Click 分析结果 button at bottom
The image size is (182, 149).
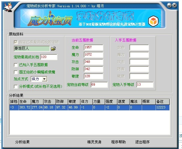click(x=22, y=142)
